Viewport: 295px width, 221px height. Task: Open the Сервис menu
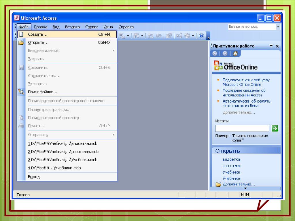pyautogui.click(x=92, y=27)
